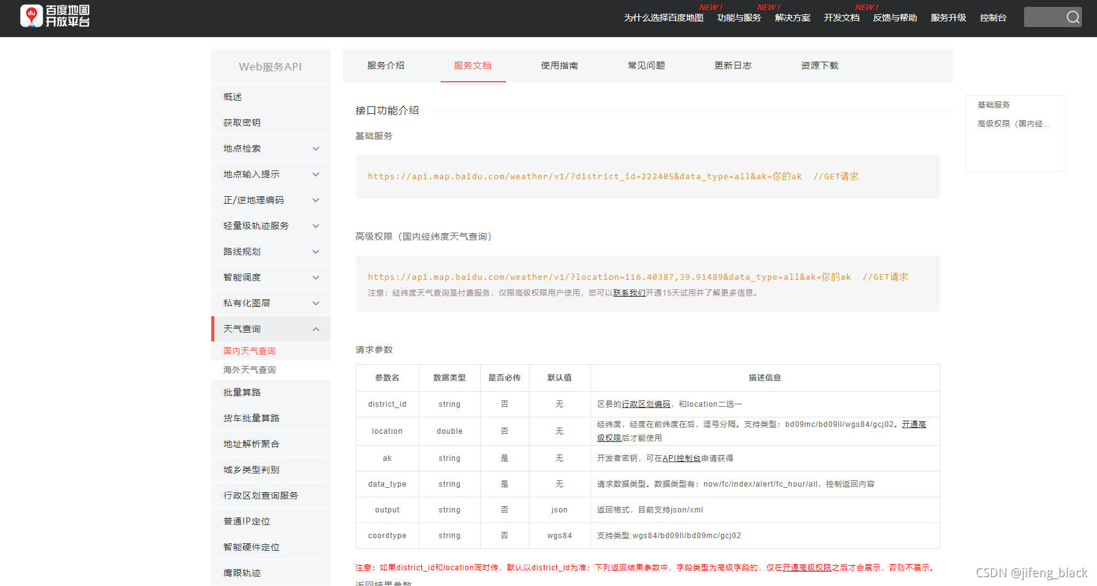Image resolution: width=1097 pixels, height=586 pixels.
Task: Expand 路线规划 chevron
Action: point(316,252)
